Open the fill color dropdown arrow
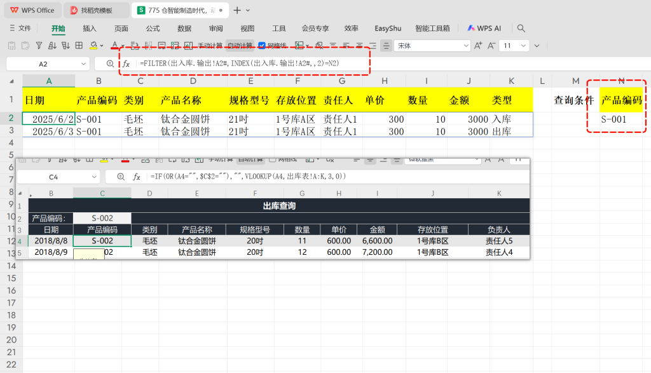651x373 pixels. (x=102, y=46)
